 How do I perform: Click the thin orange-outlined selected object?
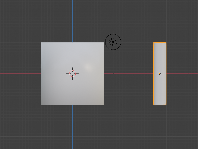coord(160,87)
